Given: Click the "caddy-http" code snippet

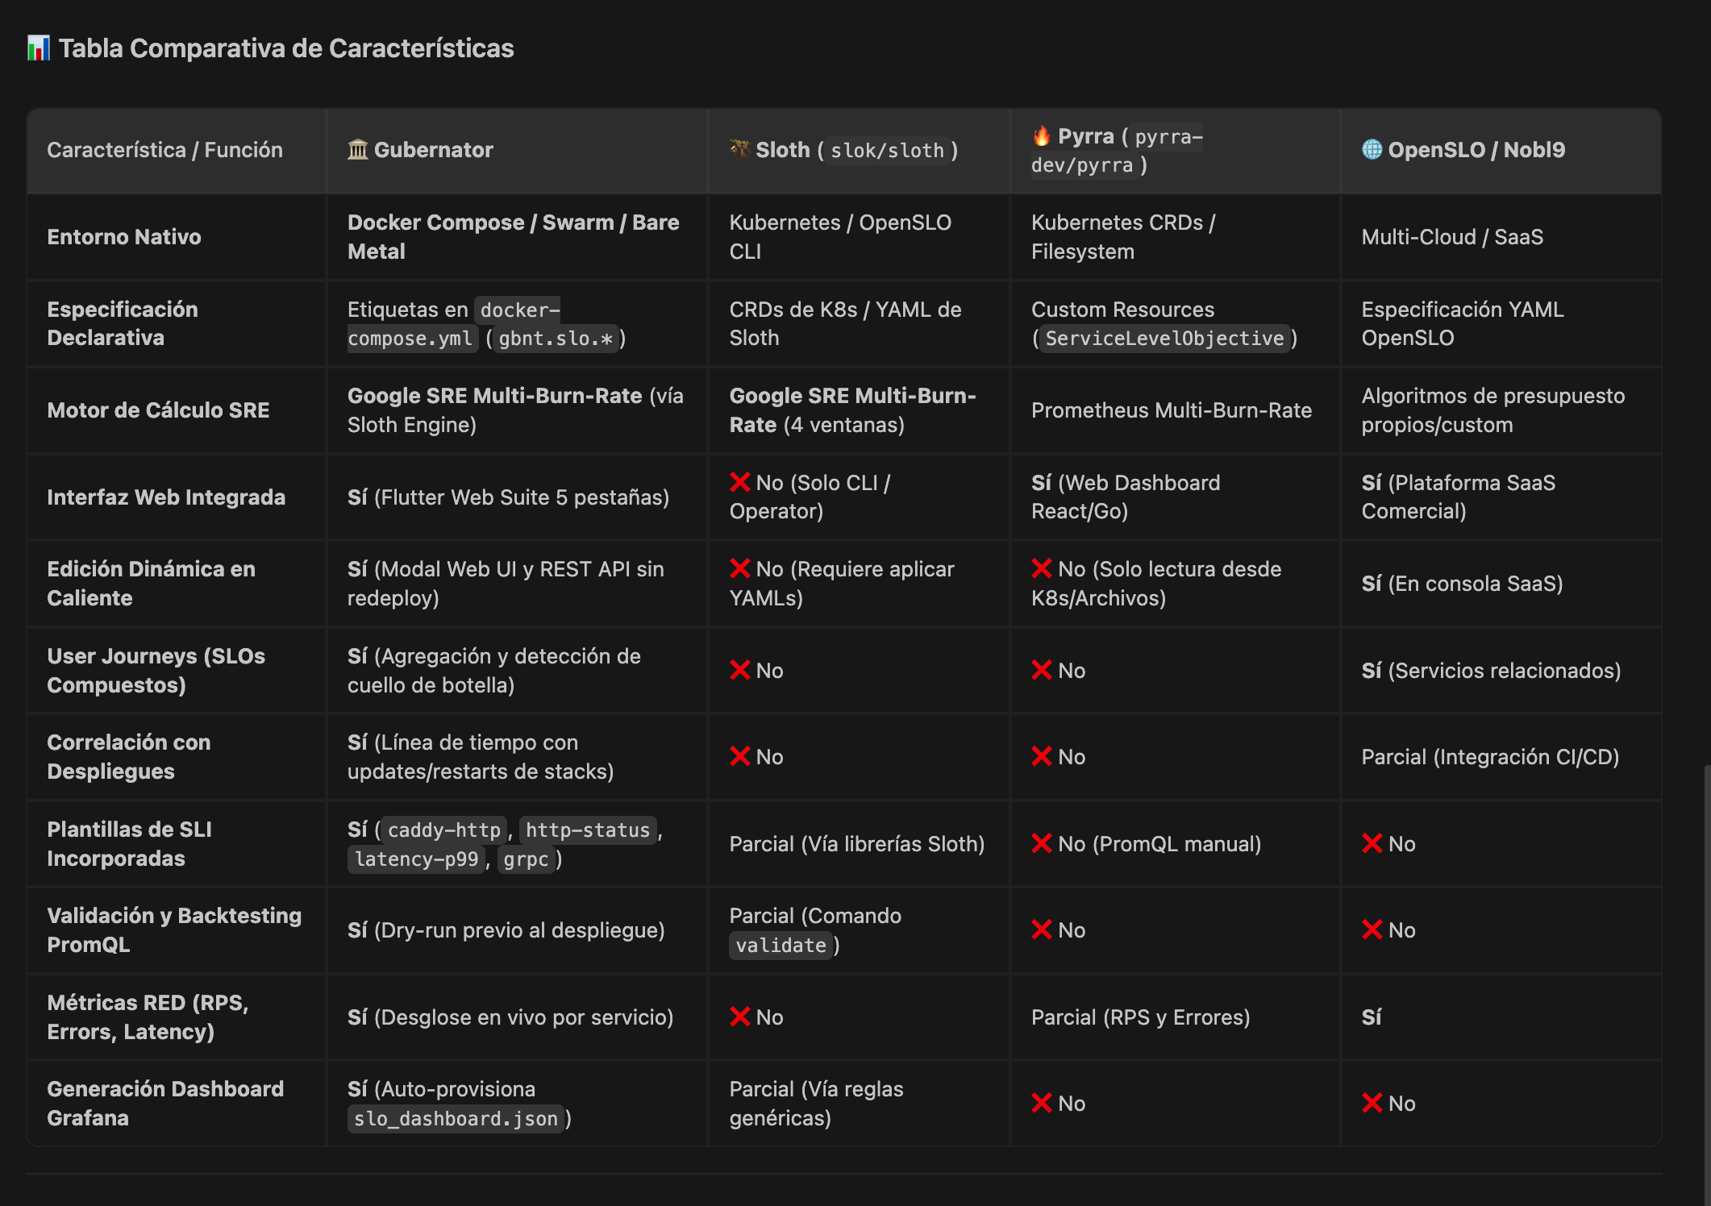Looking at the screenshot, I should [444, 830].
